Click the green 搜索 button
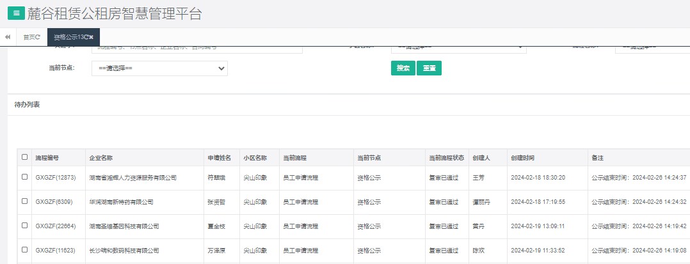This screenshot has height=264, width=690. point(403,68)
